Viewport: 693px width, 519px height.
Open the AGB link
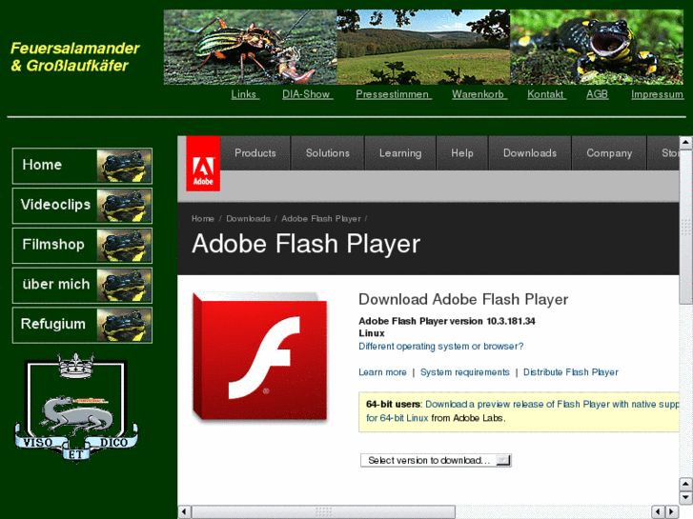[x=597, y=94]
